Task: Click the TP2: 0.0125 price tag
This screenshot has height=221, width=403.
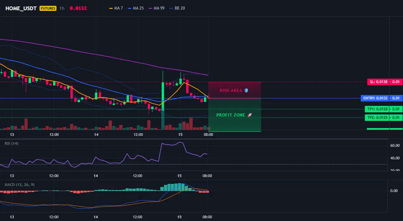Action: 377,117
